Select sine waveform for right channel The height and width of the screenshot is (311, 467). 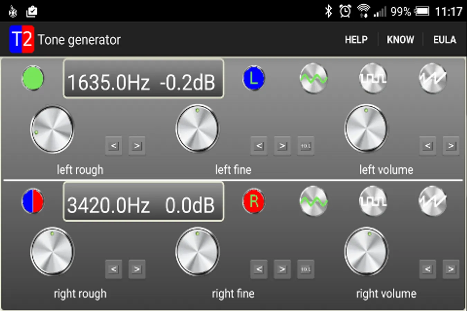pos(313,201)
